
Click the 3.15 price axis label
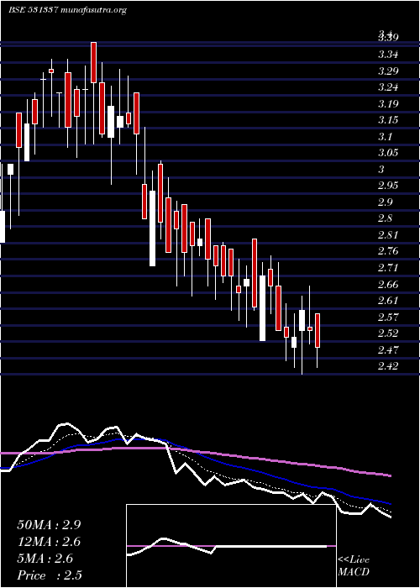click(388, 120)
